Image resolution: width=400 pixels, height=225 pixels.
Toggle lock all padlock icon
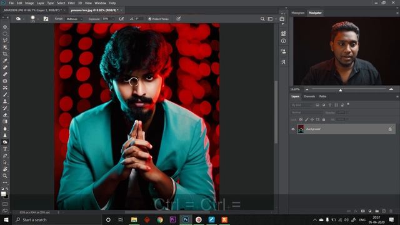pos(324,119)
